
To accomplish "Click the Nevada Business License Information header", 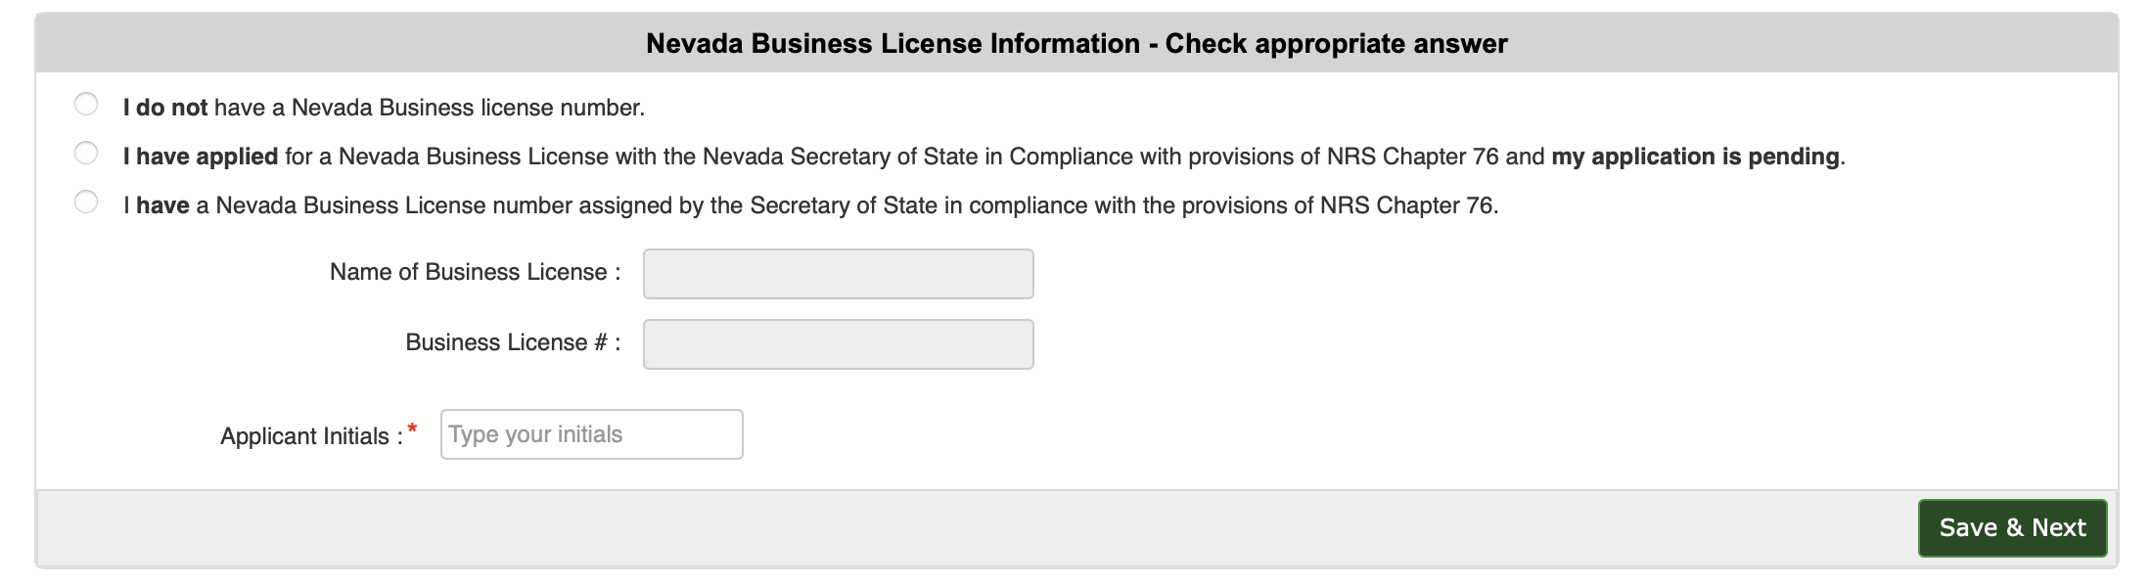I will (x=1075, y=43).
